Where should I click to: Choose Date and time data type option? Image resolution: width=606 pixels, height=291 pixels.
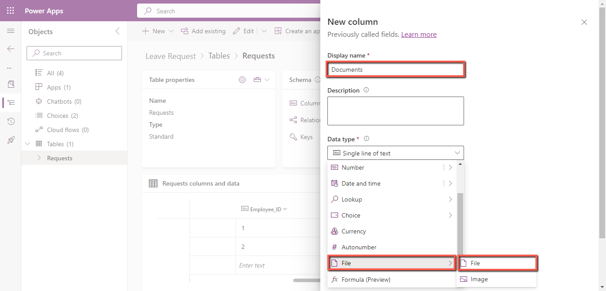pos(385,183)
